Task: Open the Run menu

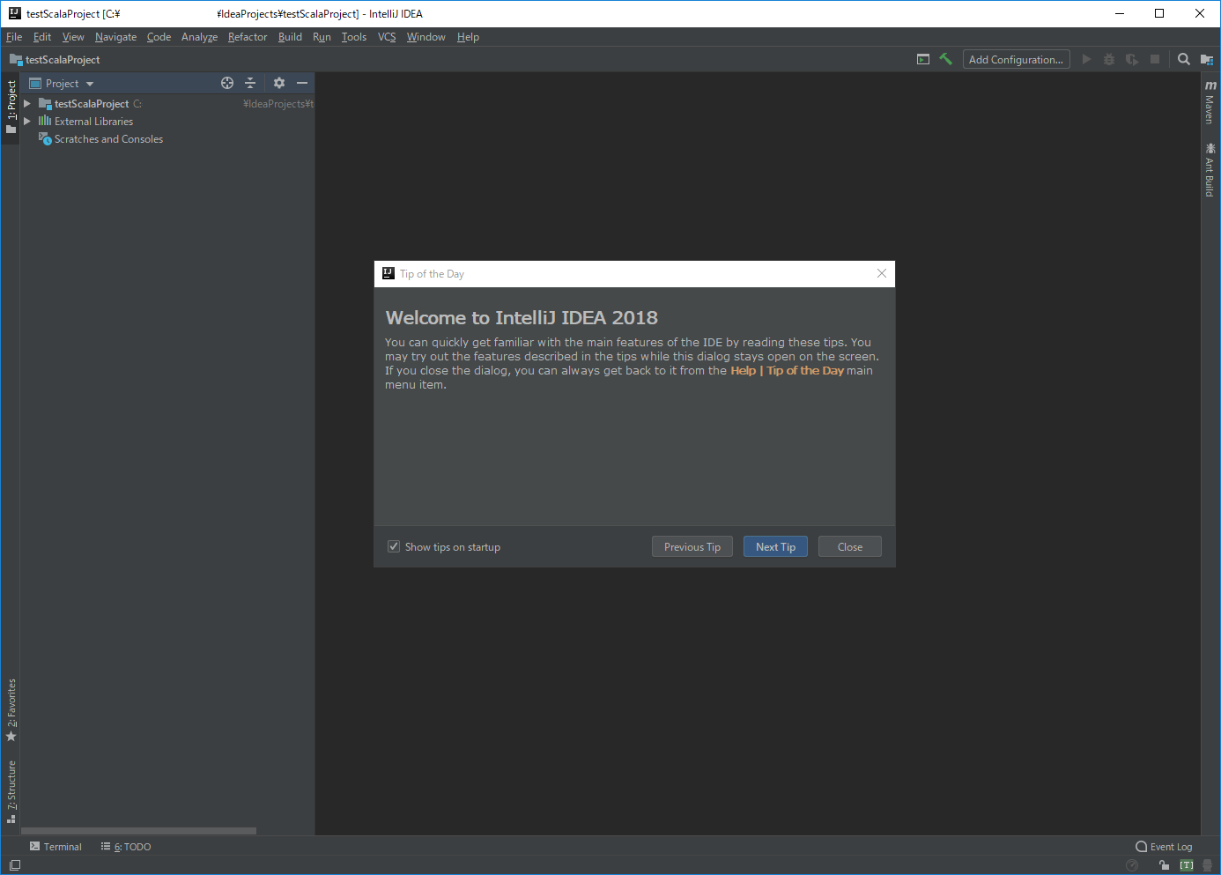Action: [322, 37]
